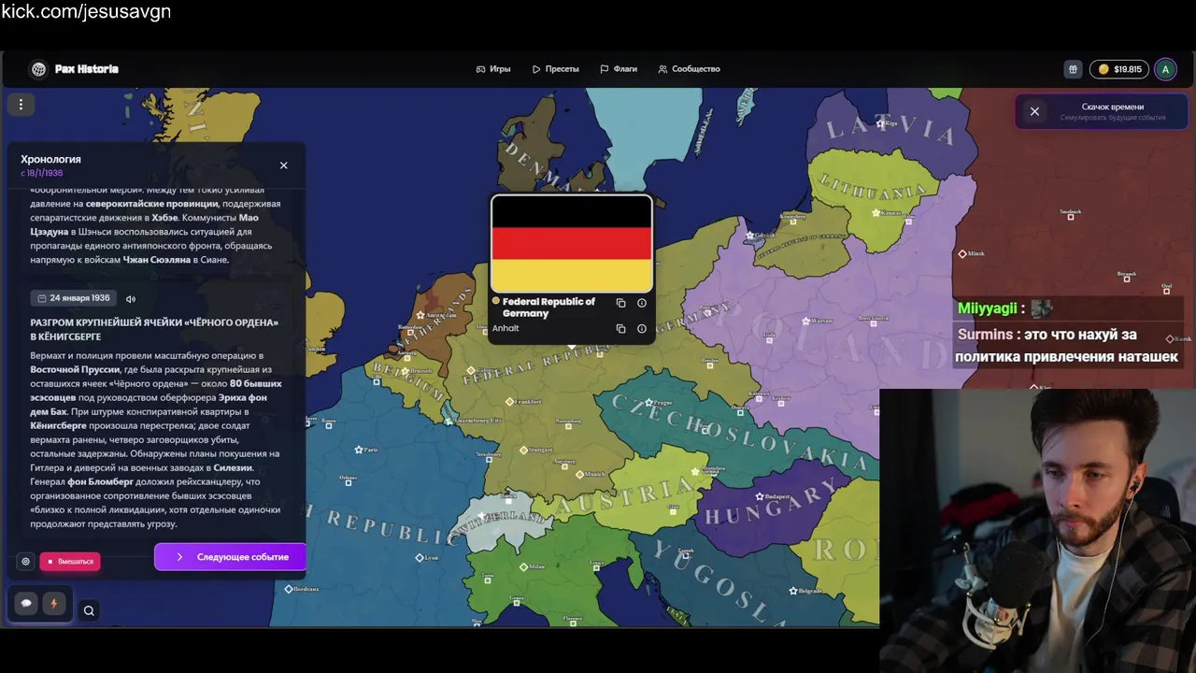Open the map search magnifier
This screenshot has width=1196, height=673.
(x=89, y=611)
